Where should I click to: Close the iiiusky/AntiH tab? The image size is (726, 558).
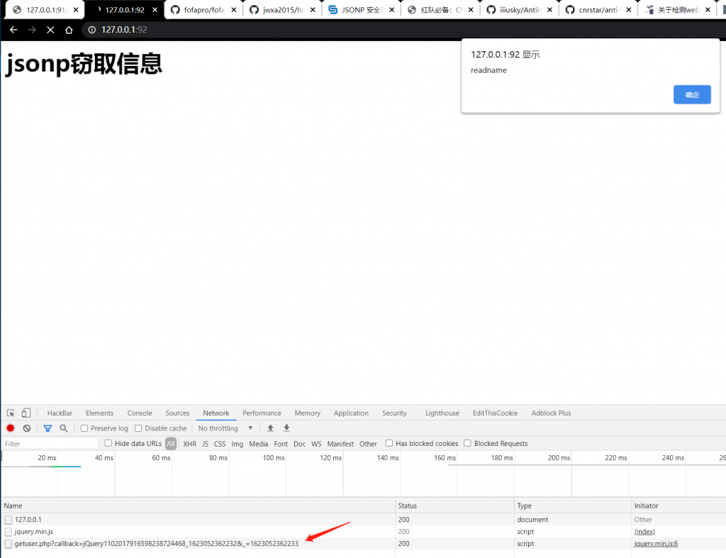click(549, 10)
